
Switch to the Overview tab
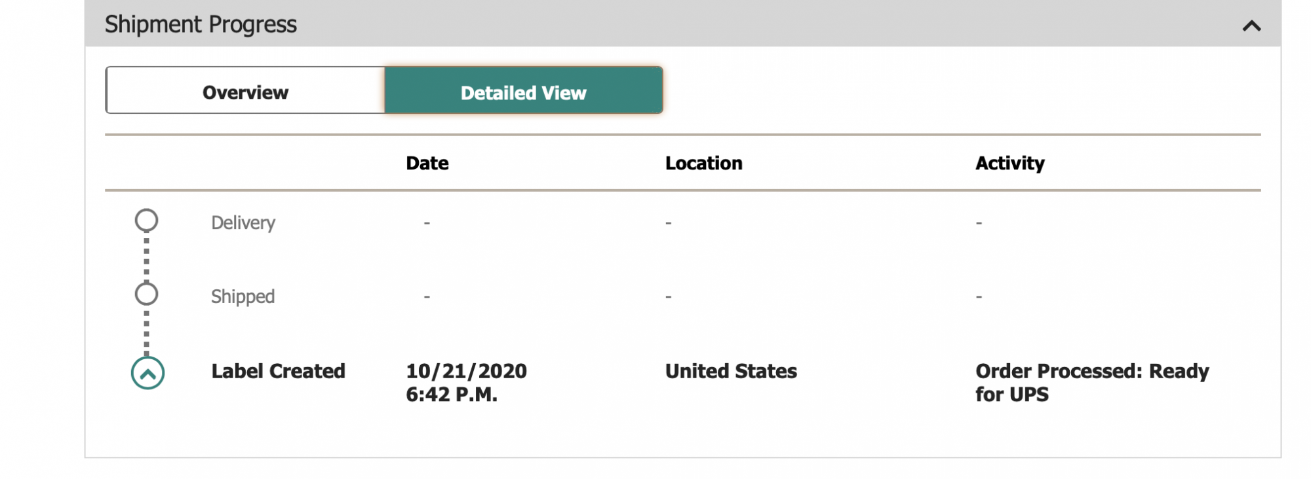coord(245,92)
